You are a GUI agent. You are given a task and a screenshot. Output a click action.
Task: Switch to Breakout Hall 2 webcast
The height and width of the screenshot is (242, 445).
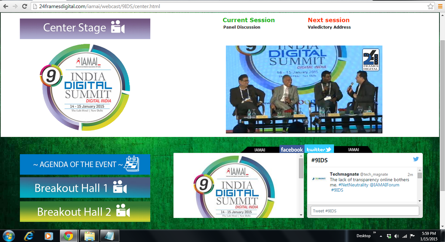click(85, 211)
